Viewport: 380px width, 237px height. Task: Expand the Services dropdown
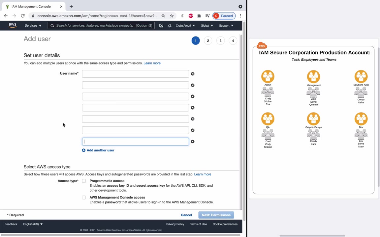[33, 25]
